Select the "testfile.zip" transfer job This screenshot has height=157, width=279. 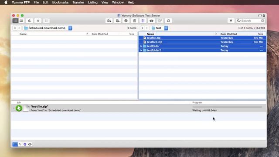click(139, 108)
